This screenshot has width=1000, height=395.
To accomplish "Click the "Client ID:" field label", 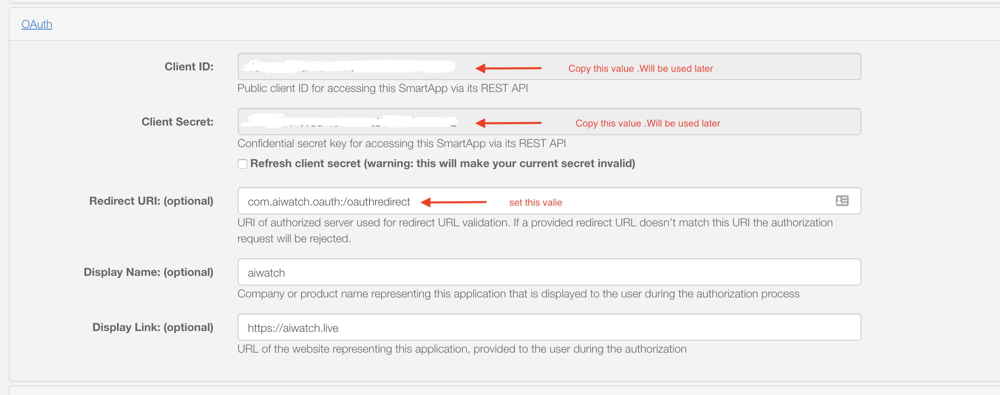I will coord(189,67).
